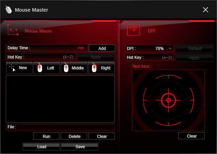
Task: Expand the DPI percentage dropdown
Action: 170,49
